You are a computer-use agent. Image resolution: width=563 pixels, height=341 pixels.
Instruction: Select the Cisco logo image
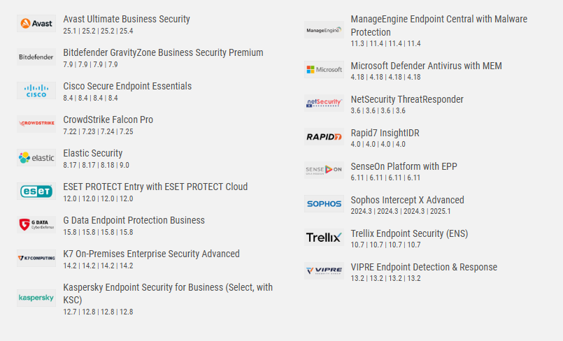(36, 90)
